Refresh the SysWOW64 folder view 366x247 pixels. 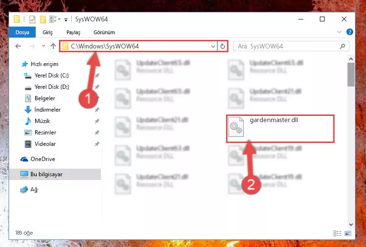pyautogui.click(x=222, y=47)
